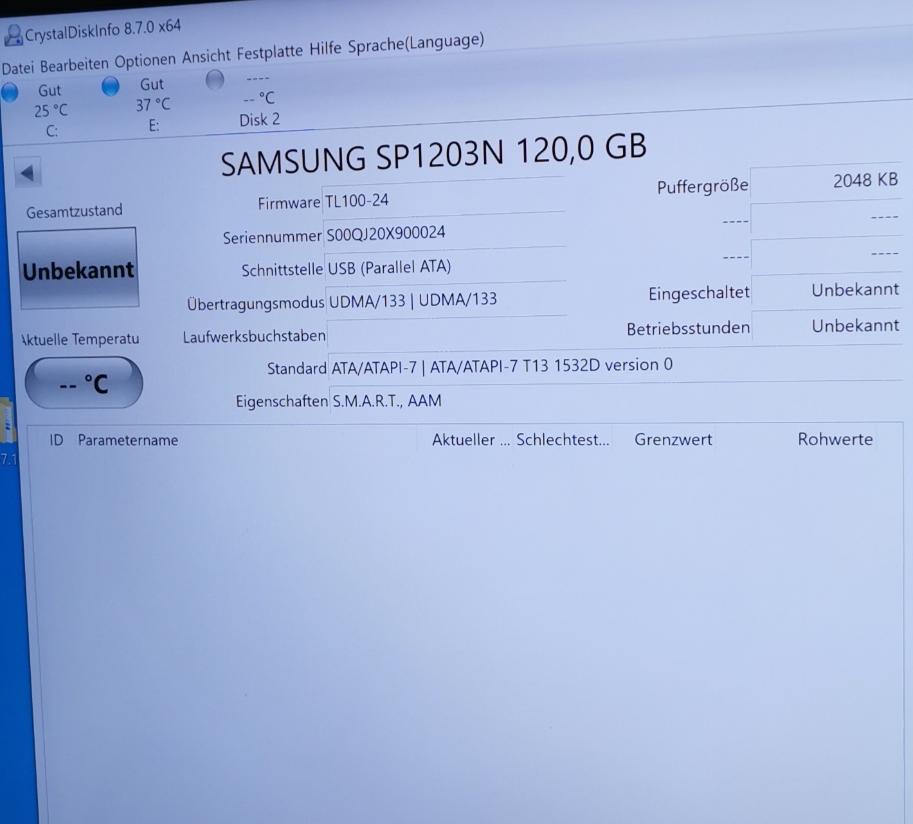The width and height of the screenshot is (913, 824).
Task: Select the C: drive status orb
Action: [x=9, y=93]
